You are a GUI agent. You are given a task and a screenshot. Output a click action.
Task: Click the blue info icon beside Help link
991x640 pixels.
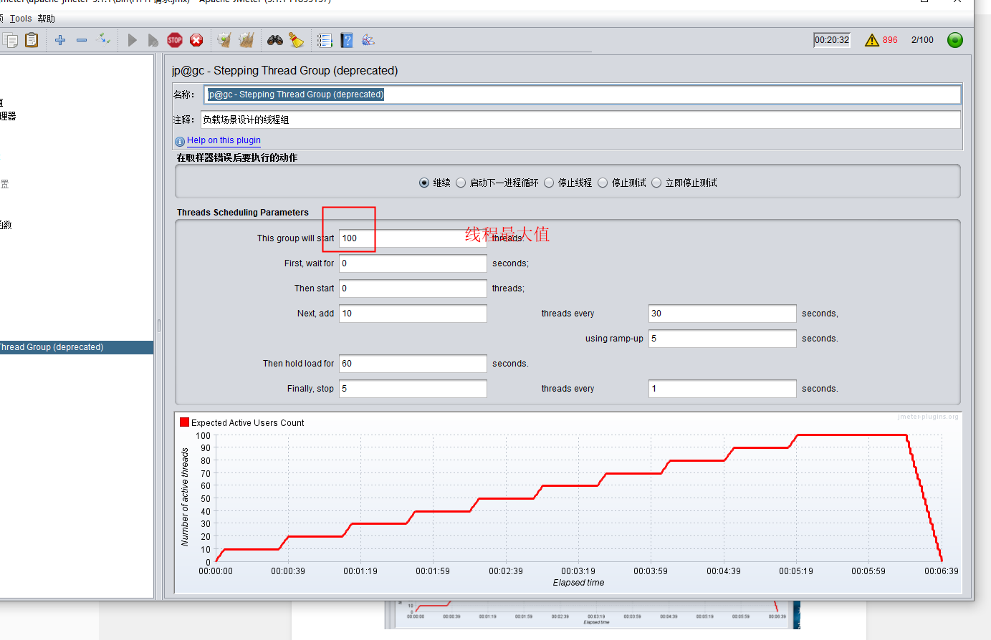(180, 141)
